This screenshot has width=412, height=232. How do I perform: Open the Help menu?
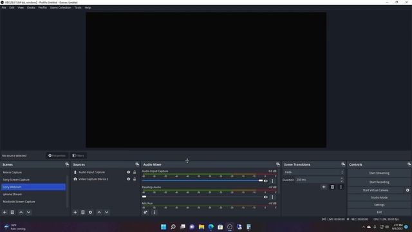(88, 8)
